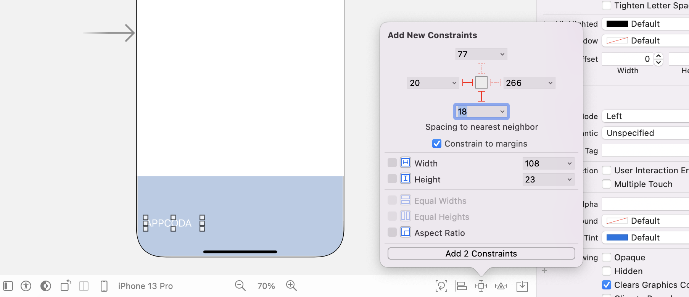
Task: Click the Zoom Out magnifier icon
Action: (240, 286)
